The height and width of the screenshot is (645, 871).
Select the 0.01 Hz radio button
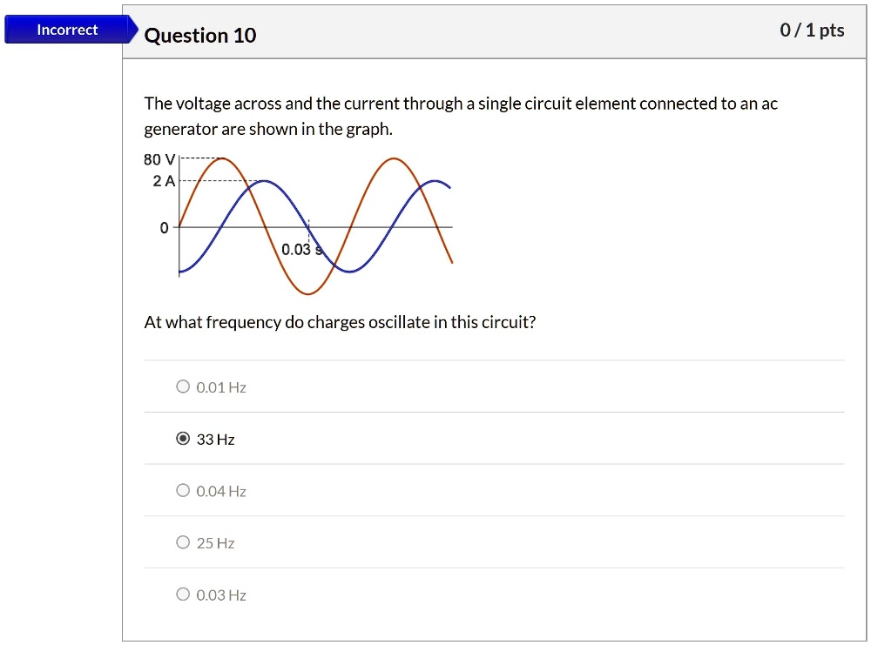click(183, 386)
